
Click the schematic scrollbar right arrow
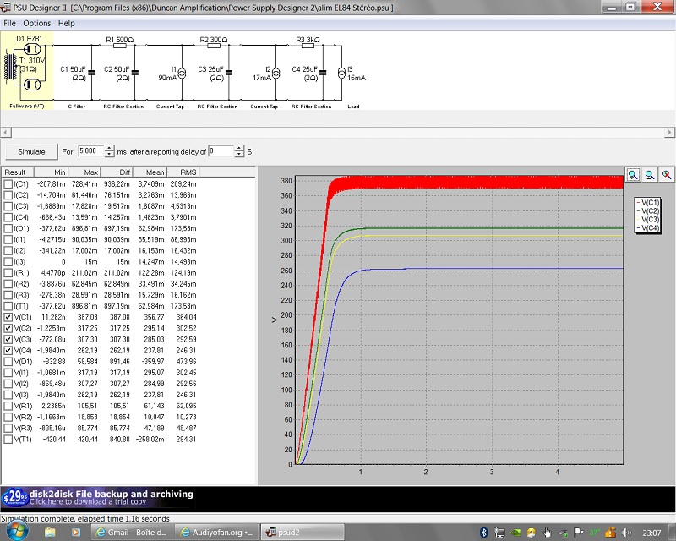tap(669, 133)
